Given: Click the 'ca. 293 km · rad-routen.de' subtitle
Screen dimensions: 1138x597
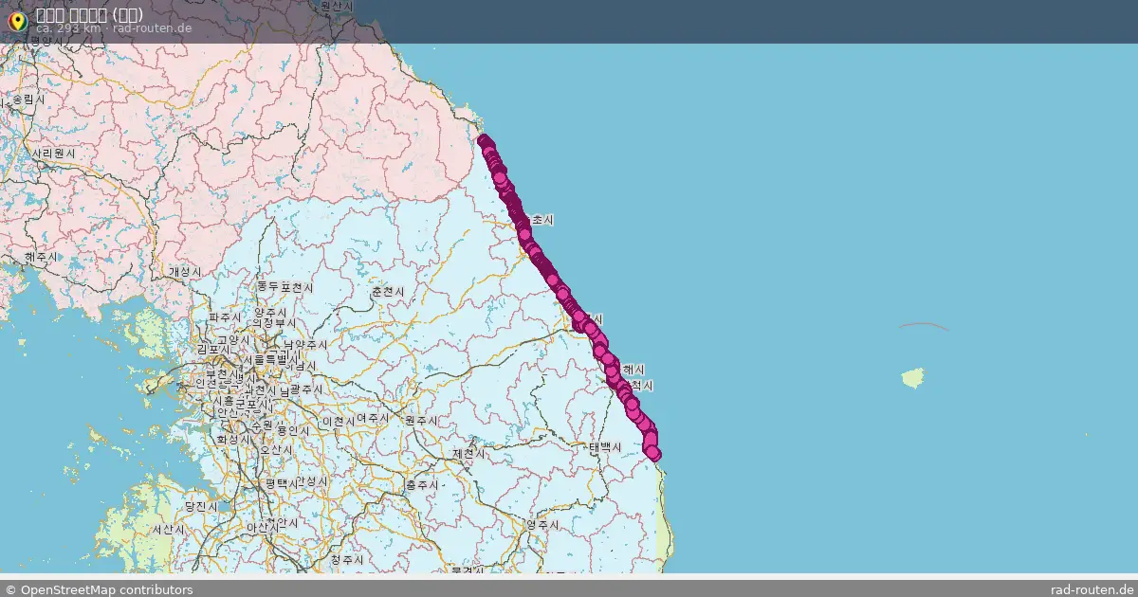Looking at the screenshot, I should (x=114, y=28).
